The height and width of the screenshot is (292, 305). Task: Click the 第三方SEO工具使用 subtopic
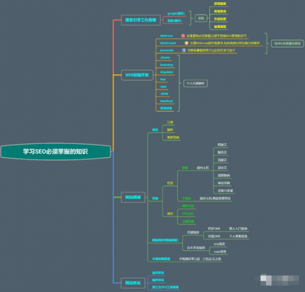point(165,287)
